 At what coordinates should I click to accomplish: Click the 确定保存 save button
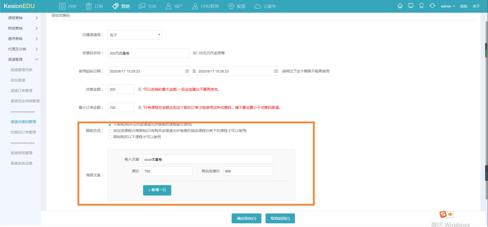click(246, 218)
